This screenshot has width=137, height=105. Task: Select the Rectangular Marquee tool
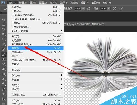pos(4,24)
